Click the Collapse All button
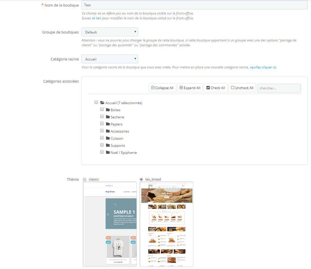The width and height of the screenshot is (311, 269). pos(162,88)
